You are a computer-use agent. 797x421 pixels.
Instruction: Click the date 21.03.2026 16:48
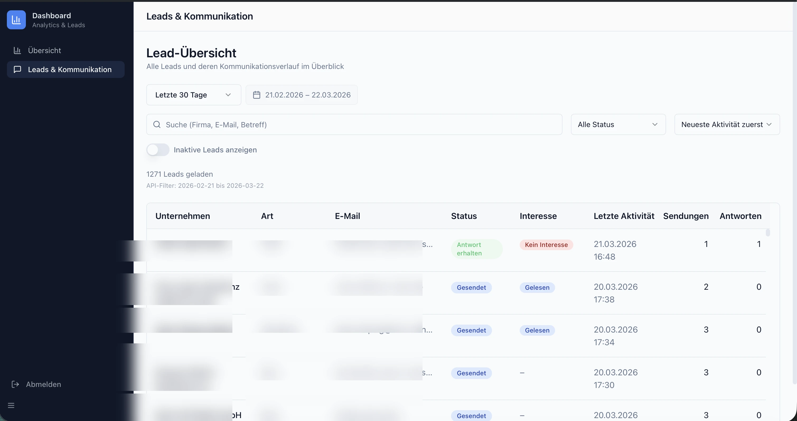[x=615, y=250]
